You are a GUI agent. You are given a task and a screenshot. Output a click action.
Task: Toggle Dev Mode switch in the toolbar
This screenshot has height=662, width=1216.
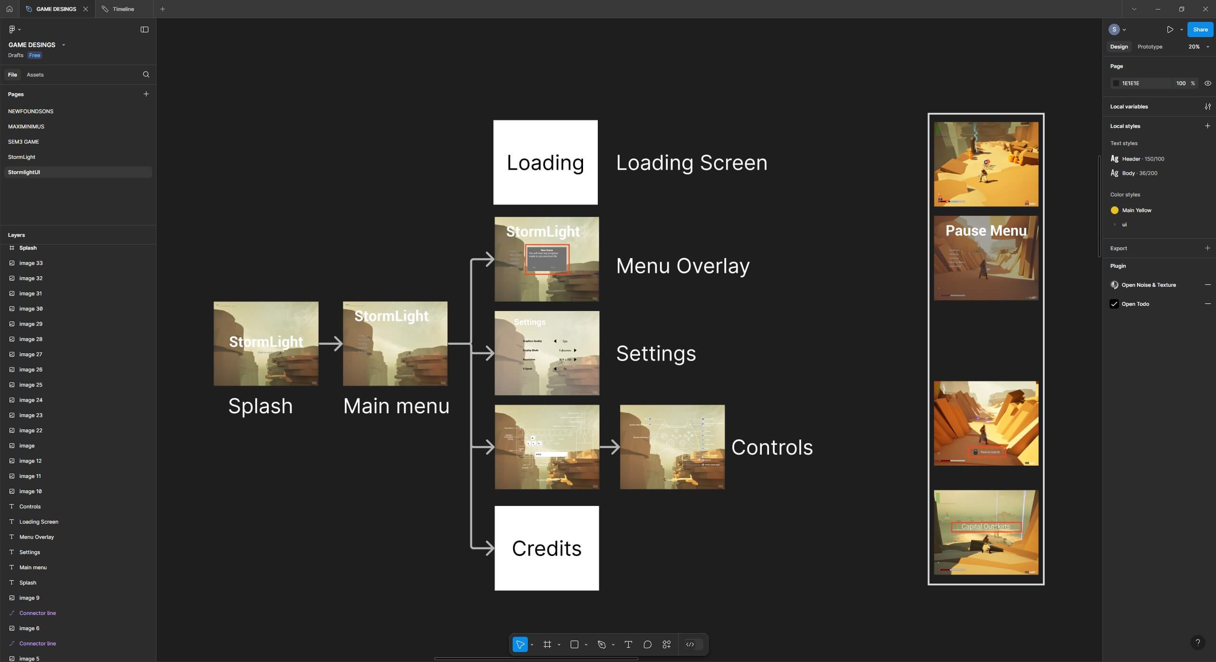point(693,644)
